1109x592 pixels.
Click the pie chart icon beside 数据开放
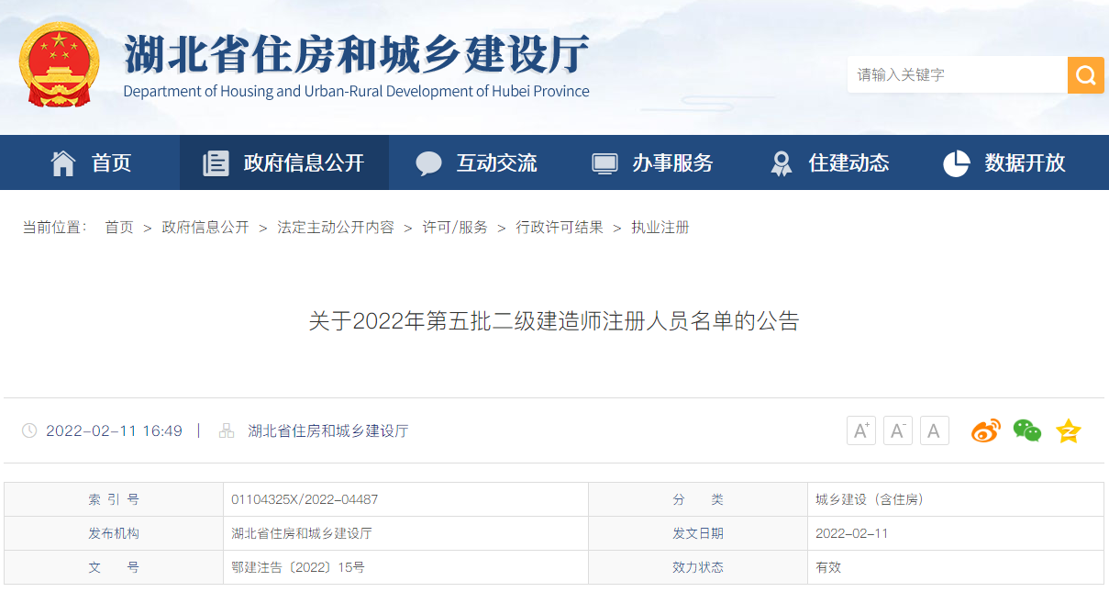point(956,162)
